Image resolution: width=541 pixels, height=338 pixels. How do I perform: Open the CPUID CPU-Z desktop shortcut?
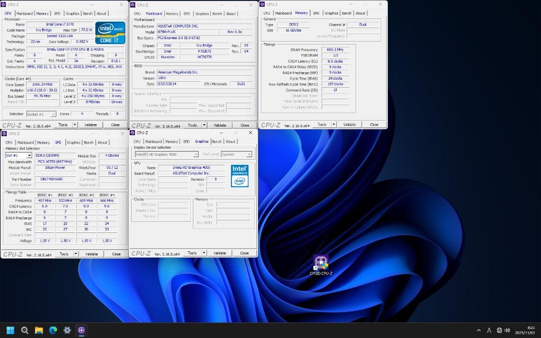(x=321, y=262)
